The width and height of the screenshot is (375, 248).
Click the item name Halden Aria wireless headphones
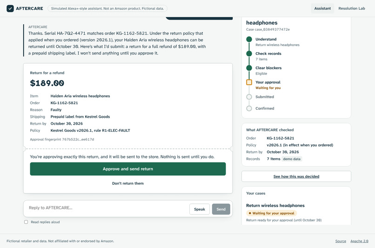pyautogui.click(x=80, y=96)
